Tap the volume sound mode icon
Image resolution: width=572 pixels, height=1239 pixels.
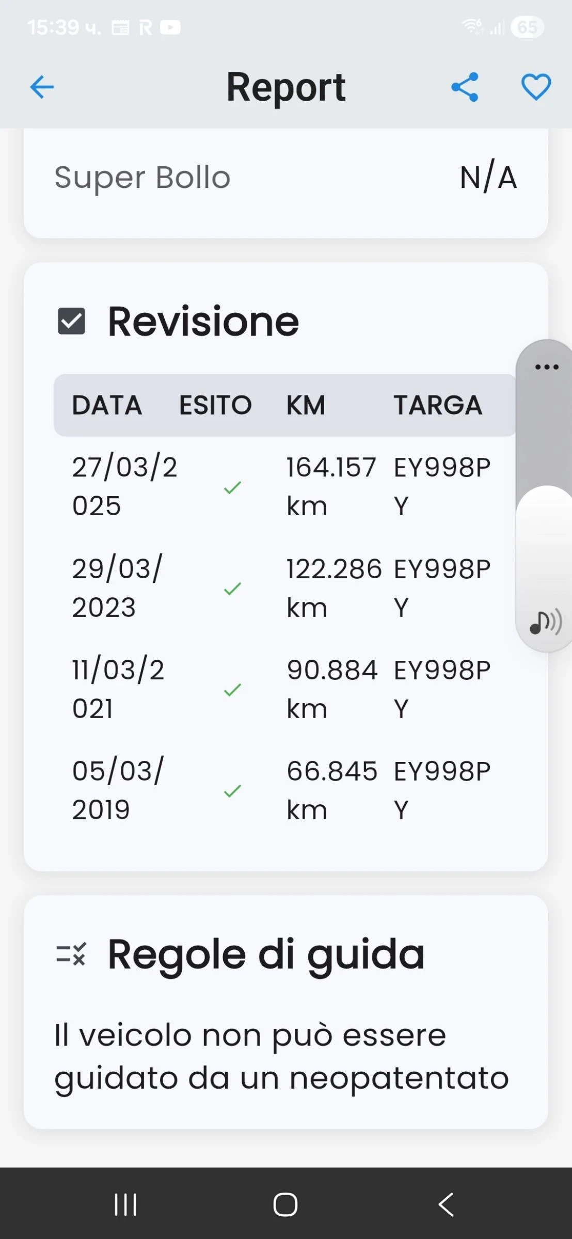click(x=546, y=622)
